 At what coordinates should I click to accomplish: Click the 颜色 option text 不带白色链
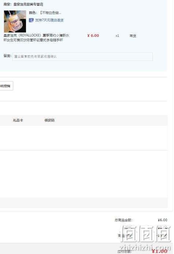pyautogui.click(x=51, y=13)
